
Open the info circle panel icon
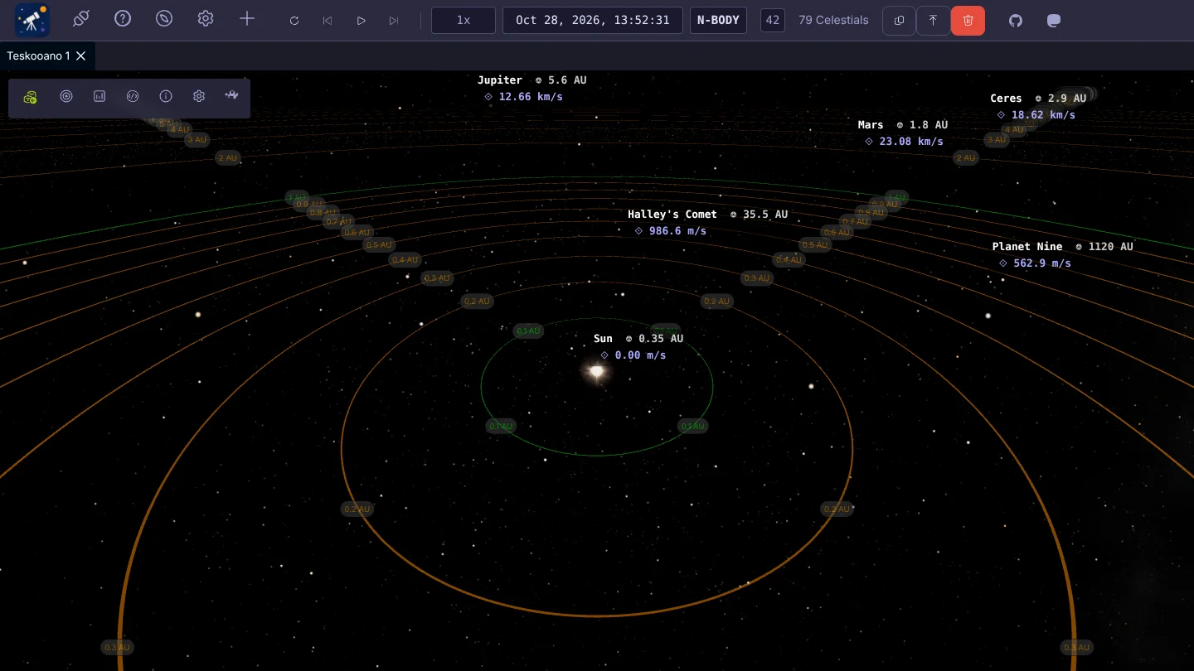tap(166, 96)
